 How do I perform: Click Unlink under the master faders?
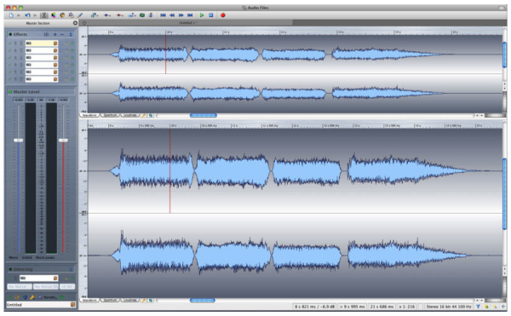pos(27,258)
